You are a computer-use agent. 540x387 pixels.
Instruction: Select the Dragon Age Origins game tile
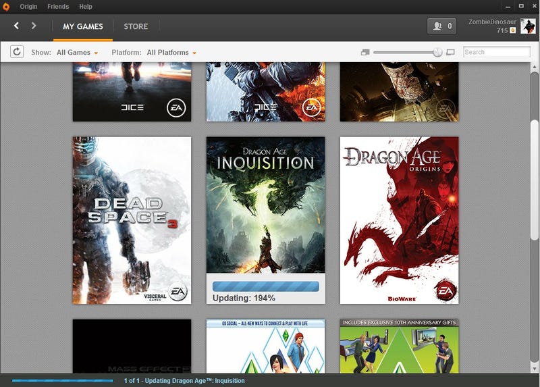click(399, 221)
